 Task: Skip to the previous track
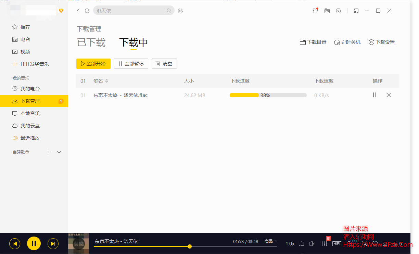pos(15,244)
